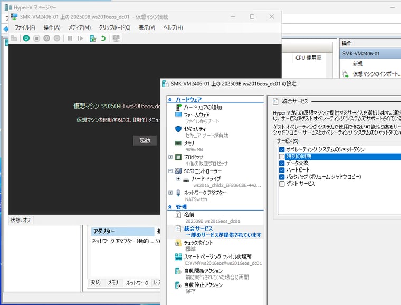This screenshot has width=401, height=305.
Task: Click 状態: オフ status bar text
Action: pyautogui.click(x=21, y=220)
